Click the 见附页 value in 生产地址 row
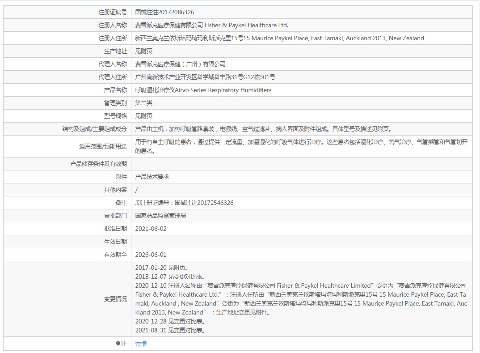Viewport: 480px width, 353px height. (143, 51)
